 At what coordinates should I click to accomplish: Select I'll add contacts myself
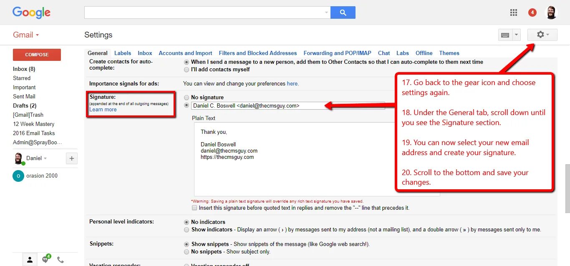187,70
